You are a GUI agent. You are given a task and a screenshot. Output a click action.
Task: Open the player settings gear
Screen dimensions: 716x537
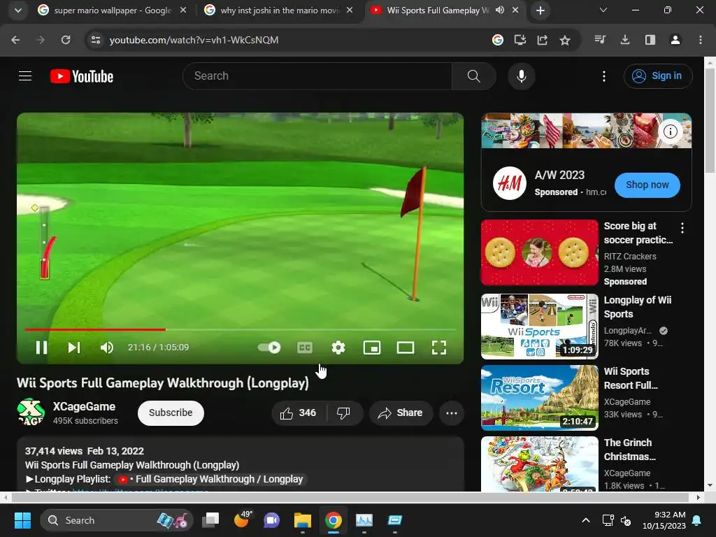(x=338, y=348)
